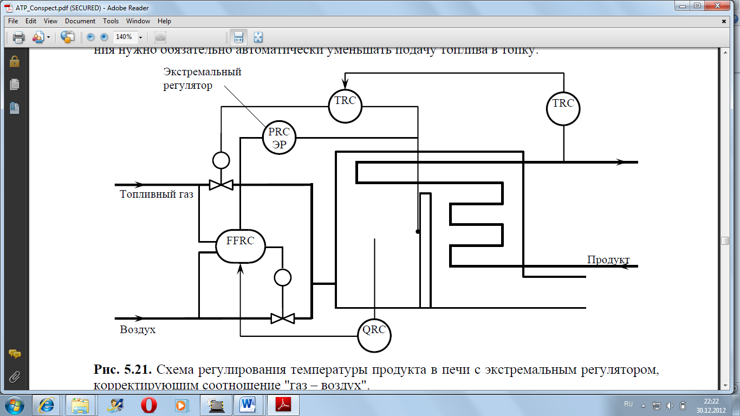Launch Internet Explorer from the taskbar
The width and height of the screenshot is (740, 416).
[46, 405]
